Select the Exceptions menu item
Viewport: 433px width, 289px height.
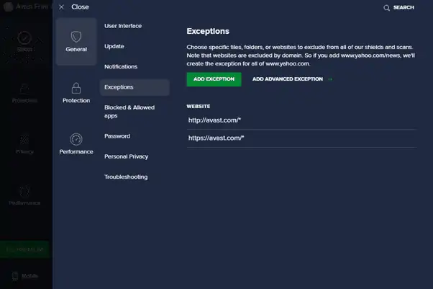pos(135,87)
